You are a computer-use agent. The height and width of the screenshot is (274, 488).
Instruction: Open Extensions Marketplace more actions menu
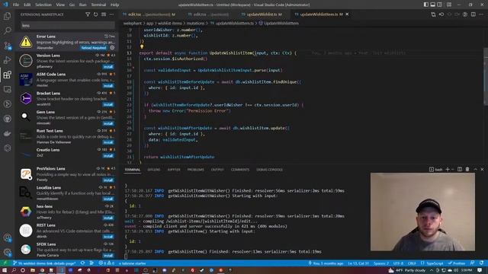pyautogui.click(x=111, y=14)
